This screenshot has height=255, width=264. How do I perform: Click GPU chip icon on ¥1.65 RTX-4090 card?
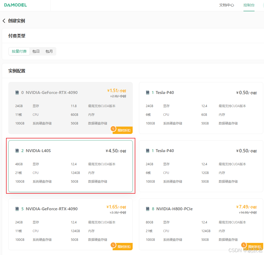[x=17, y=209]
